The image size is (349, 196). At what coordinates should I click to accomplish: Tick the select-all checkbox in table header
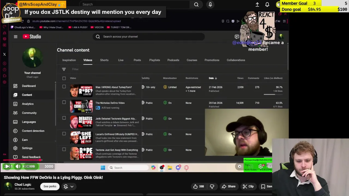point(64,78)
